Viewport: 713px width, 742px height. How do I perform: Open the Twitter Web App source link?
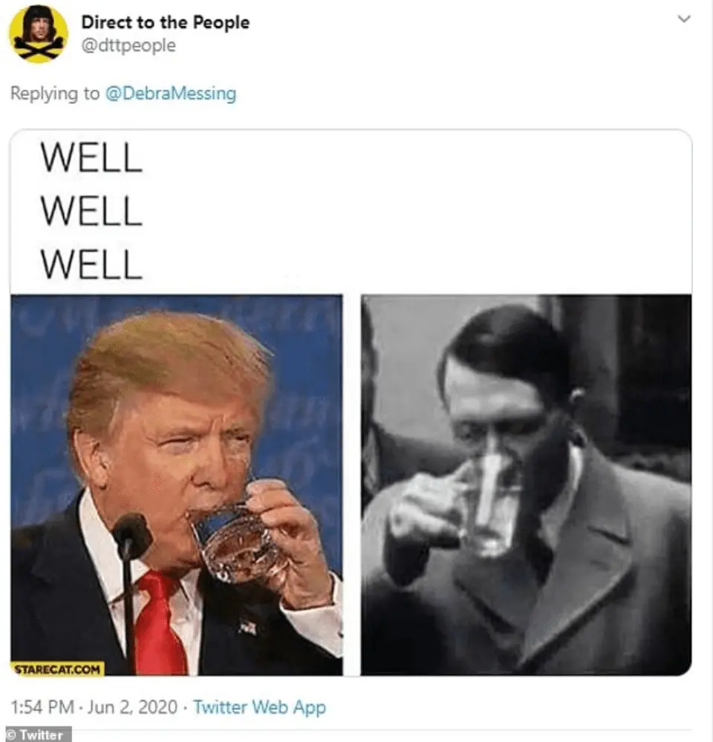coord(260,707)
